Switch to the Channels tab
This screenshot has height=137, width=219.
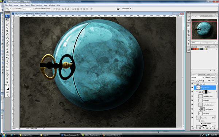[x=202, y=75]
